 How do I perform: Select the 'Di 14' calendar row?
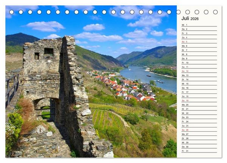point(199,79)
